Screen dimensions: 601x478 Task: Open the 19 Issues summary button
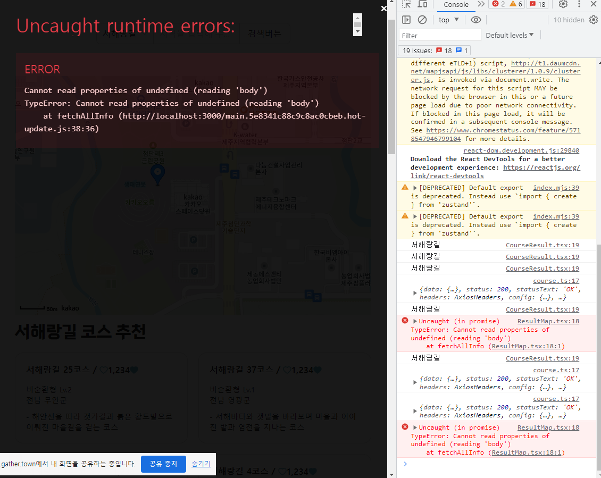tap(435, 51)
